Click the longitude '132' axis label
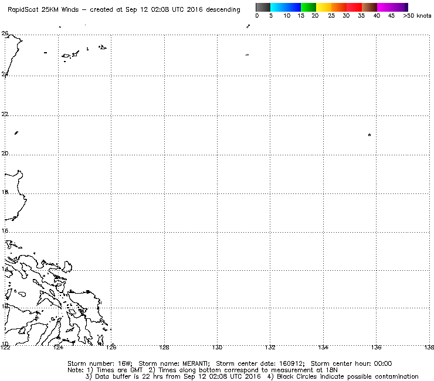 click(x=270, y=347)
